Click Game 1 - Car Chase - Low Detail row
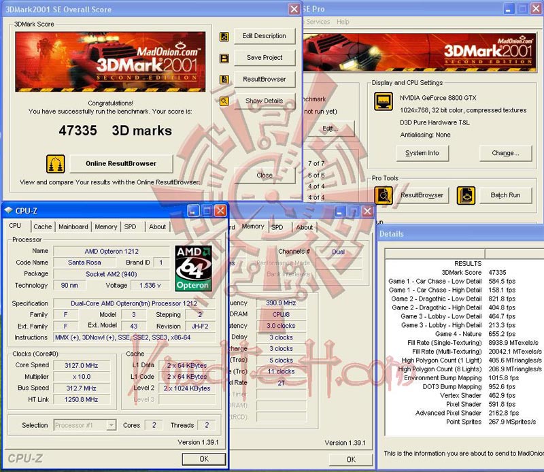Viewport: 544px width, 472px height. point(464,281)
